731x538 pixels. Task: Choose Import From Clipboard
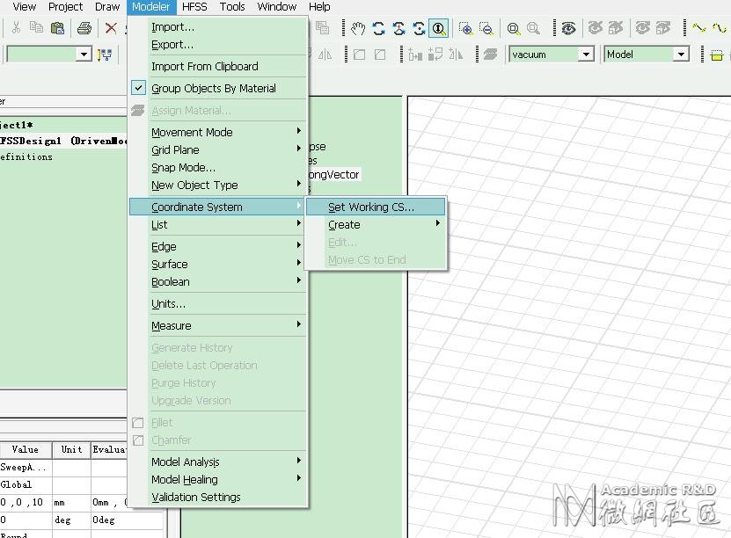217,66
